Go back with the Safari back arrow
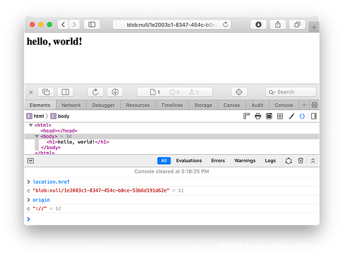343x257 pixels. 63,25
